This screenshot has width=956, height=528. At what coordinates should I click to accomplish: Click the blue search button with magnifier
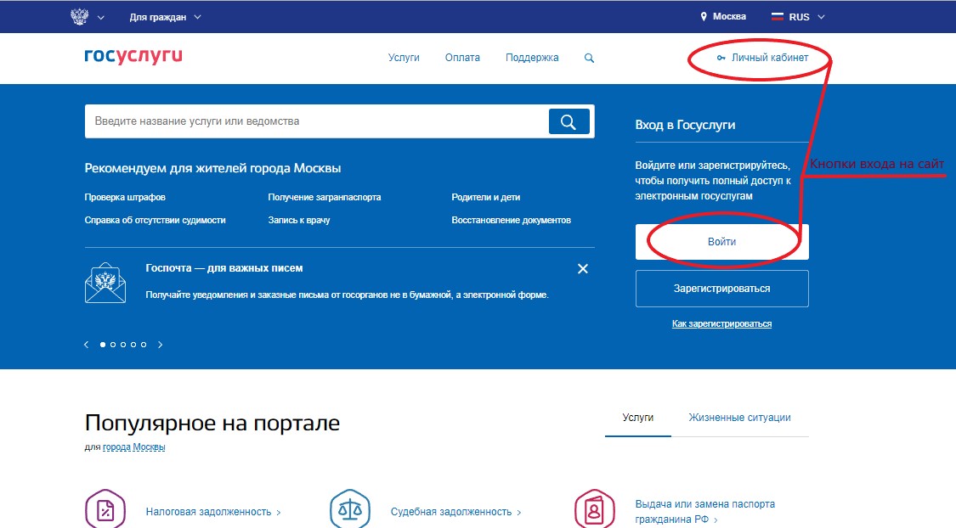(569, 121)
